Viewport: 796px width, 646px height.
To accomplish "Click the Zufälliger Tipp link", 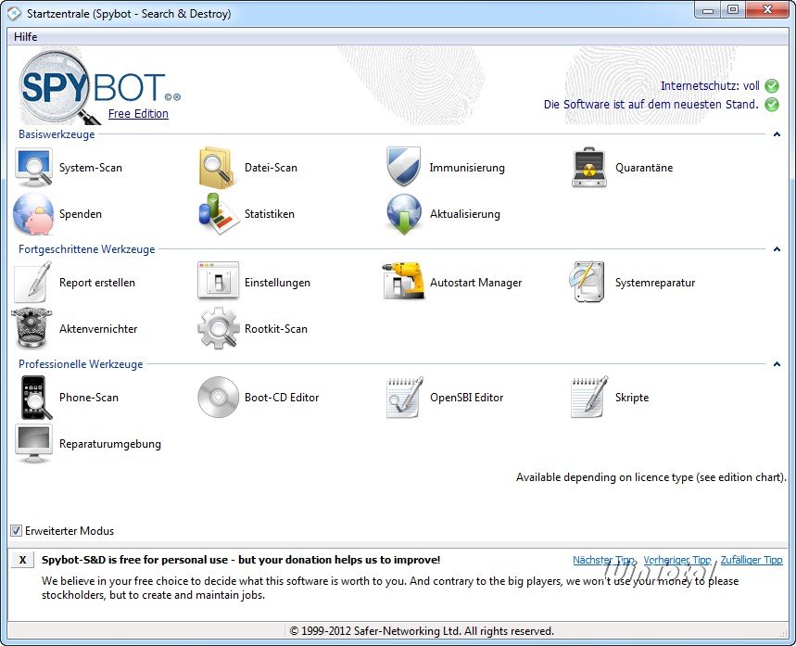I will point(751,560).
